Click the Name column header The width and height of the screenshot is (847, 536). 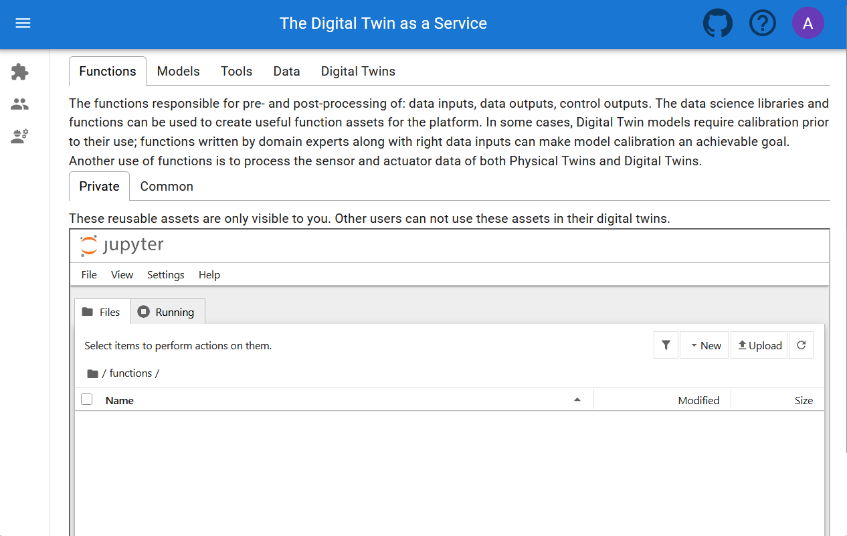click(120, 400)
